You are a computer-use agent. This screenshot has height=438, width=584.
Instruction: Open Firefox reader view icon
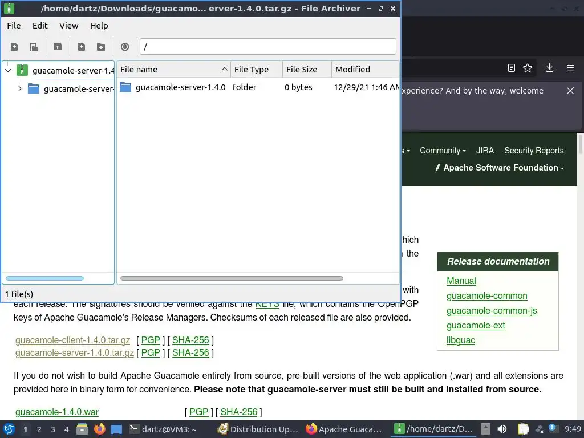[x=512, y=68]
